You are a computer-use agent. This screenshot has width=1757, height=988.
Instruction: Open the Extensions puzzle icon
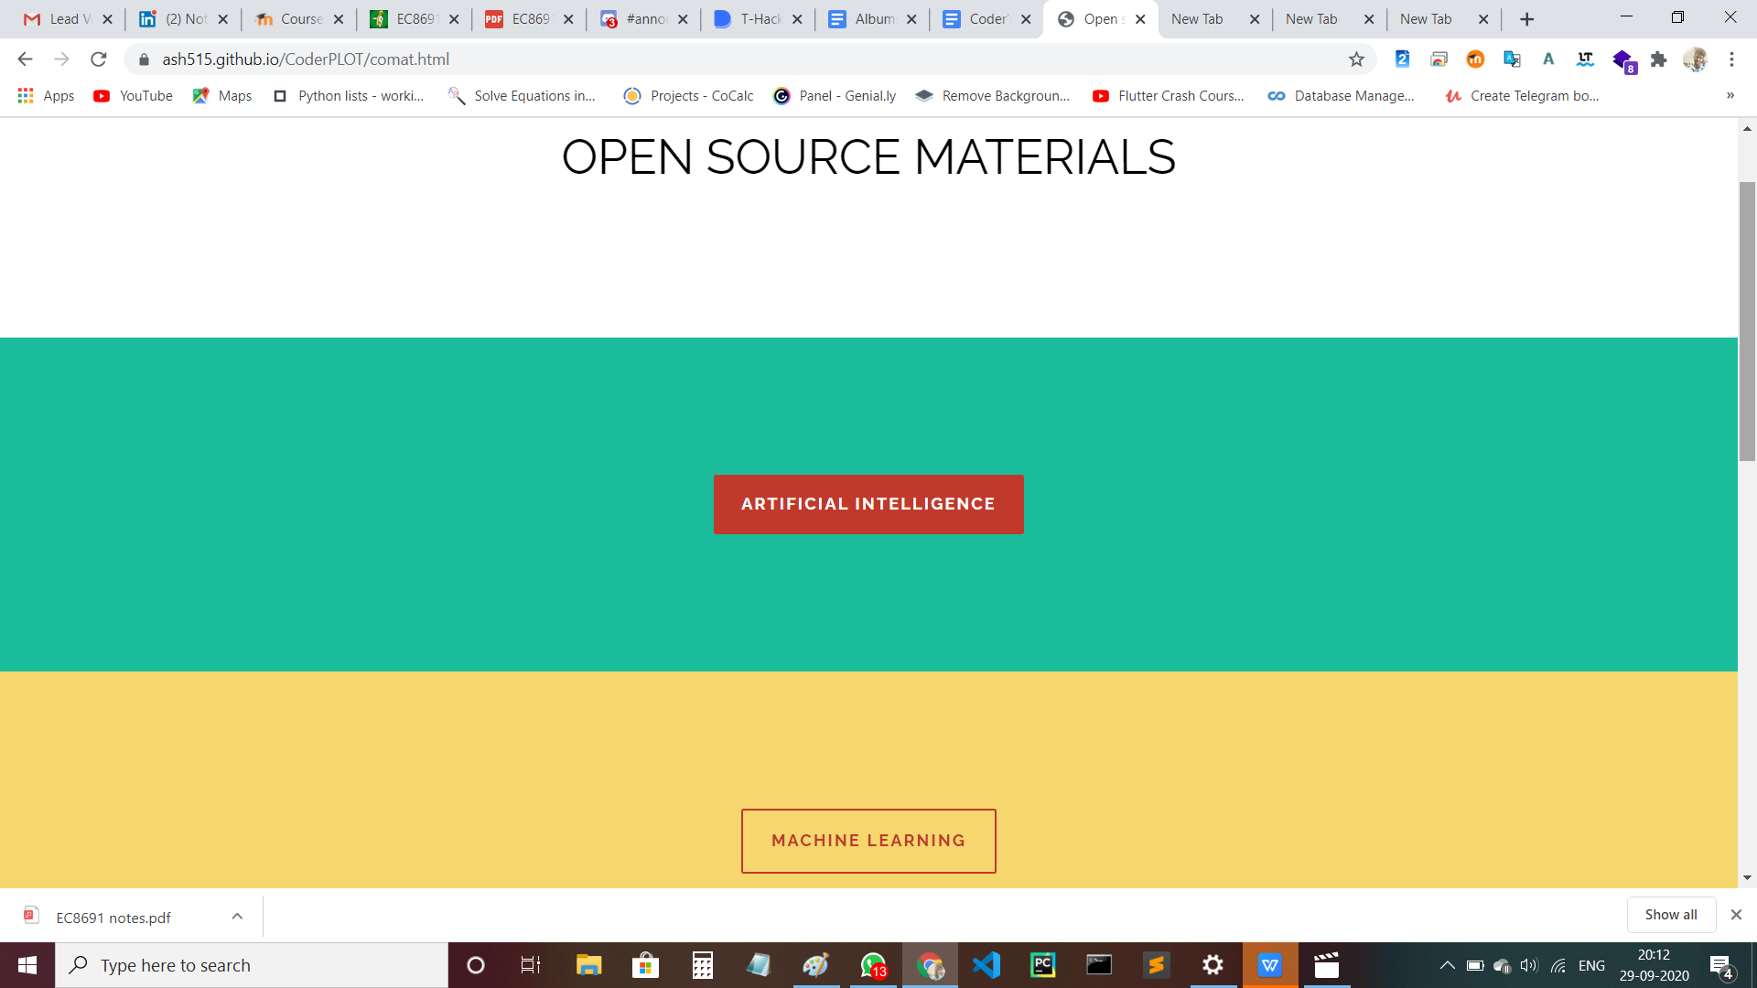1658,59
